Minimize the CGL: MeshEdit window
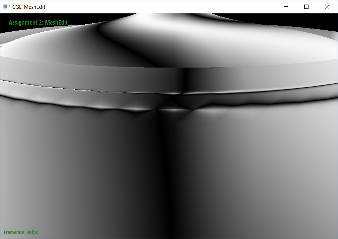This screenshot has width=338, height=239. [286, 7]
